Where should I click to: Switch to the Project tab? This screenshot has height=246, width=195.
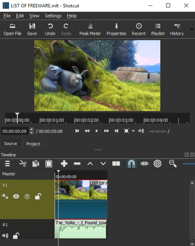click(x=33, y=144)
